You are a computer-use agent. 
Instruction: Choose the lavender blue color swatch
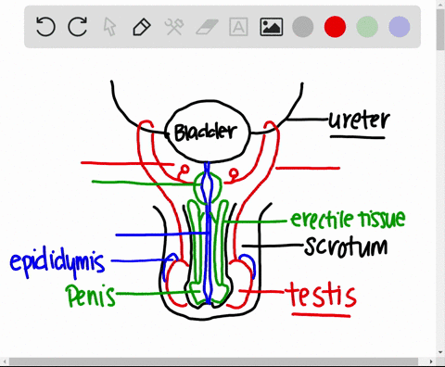click(x=400, y=27)
